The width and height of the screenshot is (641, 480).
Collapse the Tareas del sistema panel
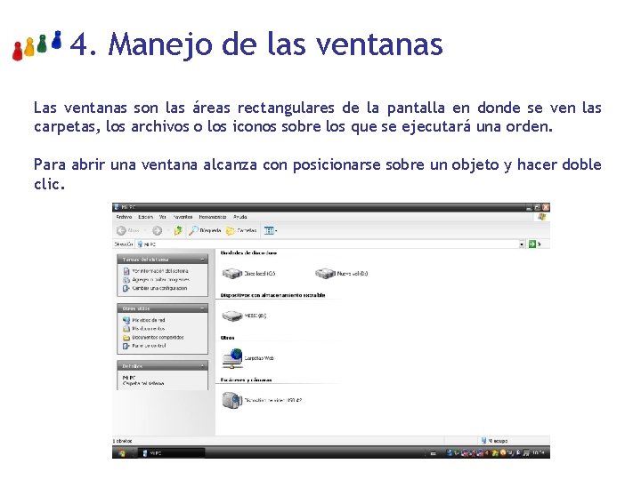[x=202, y=260]
